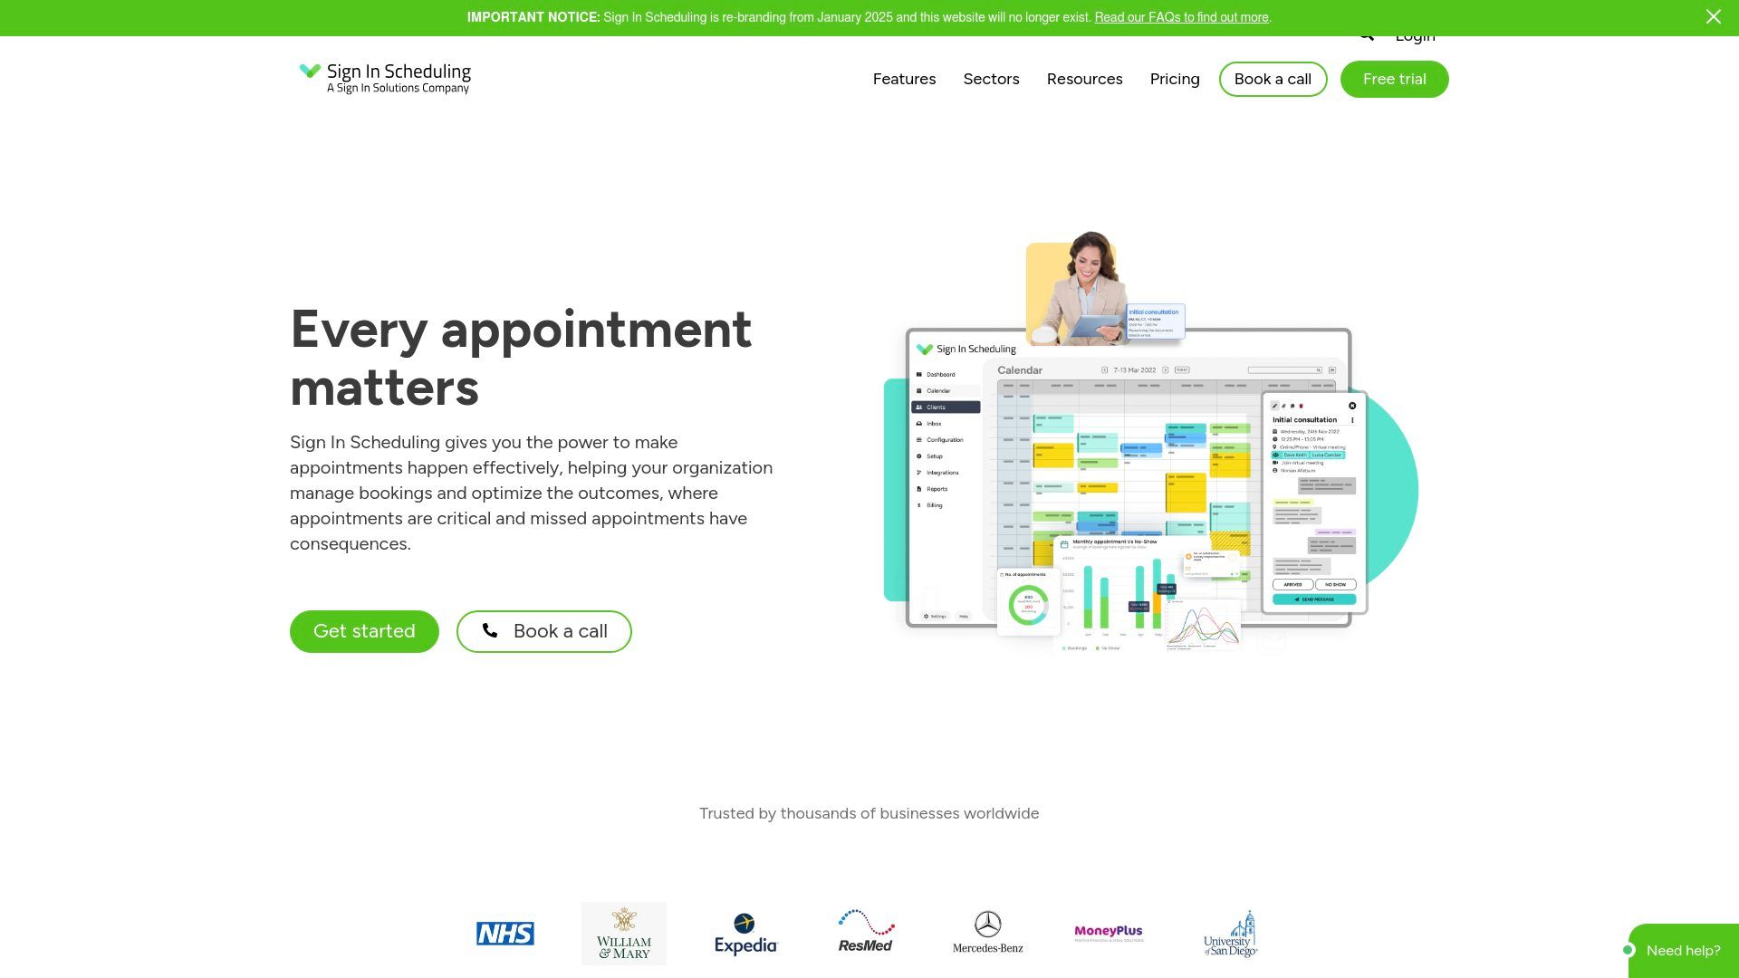Read our FAQs rebranding notice link

point(1181,16)
